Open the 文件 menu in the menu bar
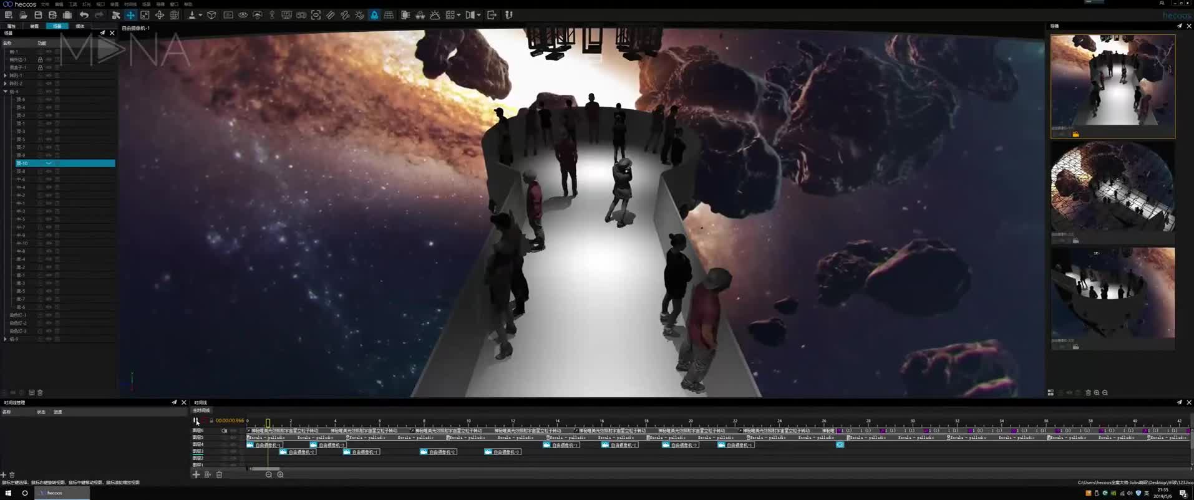Image resolution: width=1194 pixels, height=500 pixels. point(45,4)
